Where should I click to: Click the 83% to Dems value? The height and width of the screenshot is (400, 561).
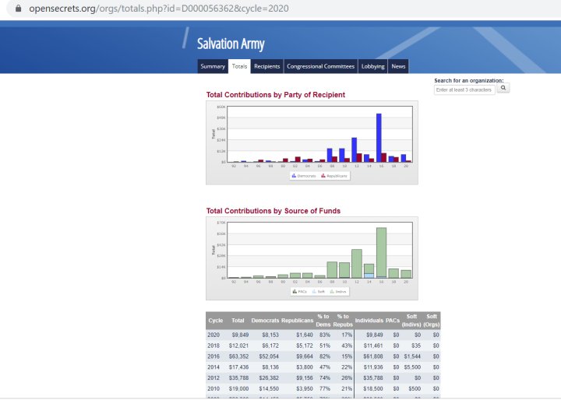point(325,335)
